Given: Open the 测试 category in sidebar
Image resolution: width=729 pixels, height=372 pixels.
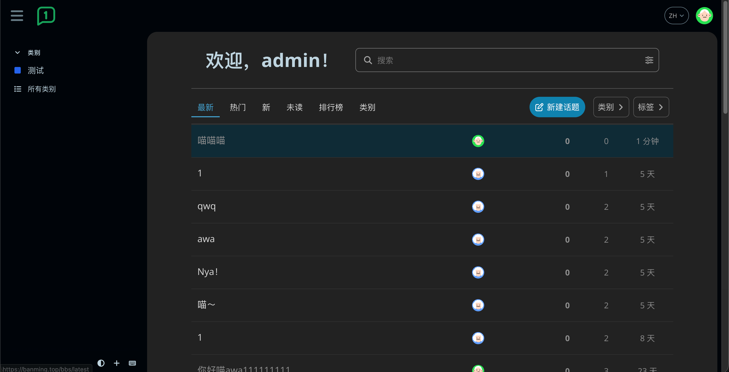Looking at the screenshot, I should tap(36, 70).
